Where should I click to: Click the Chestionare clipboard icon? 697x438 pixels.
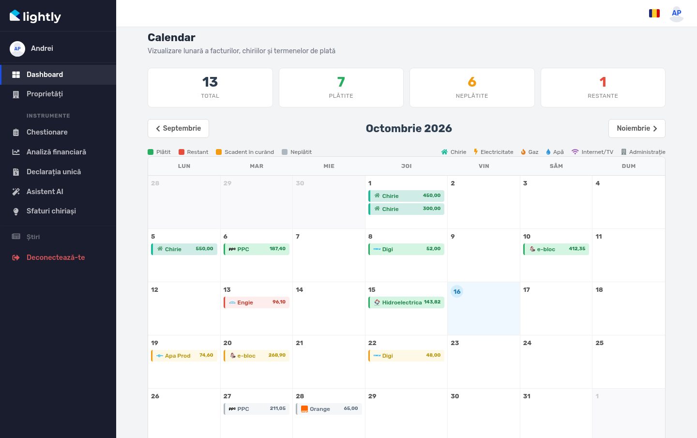pyautogui.click(x=16, y=132)
